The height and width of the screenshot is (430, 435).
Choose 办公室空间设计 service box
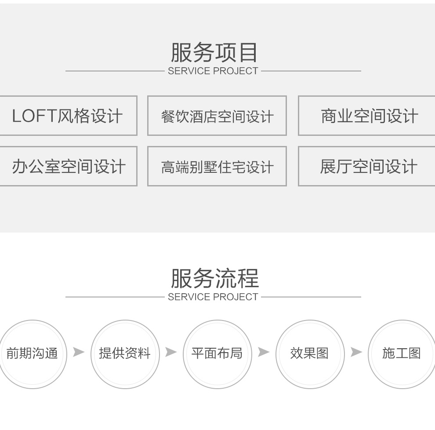69,166
